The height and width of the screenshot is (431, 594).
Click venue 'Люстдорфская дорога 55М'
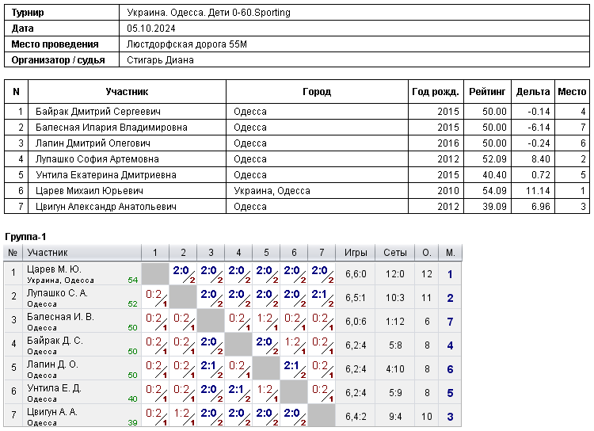click(187, 44)
